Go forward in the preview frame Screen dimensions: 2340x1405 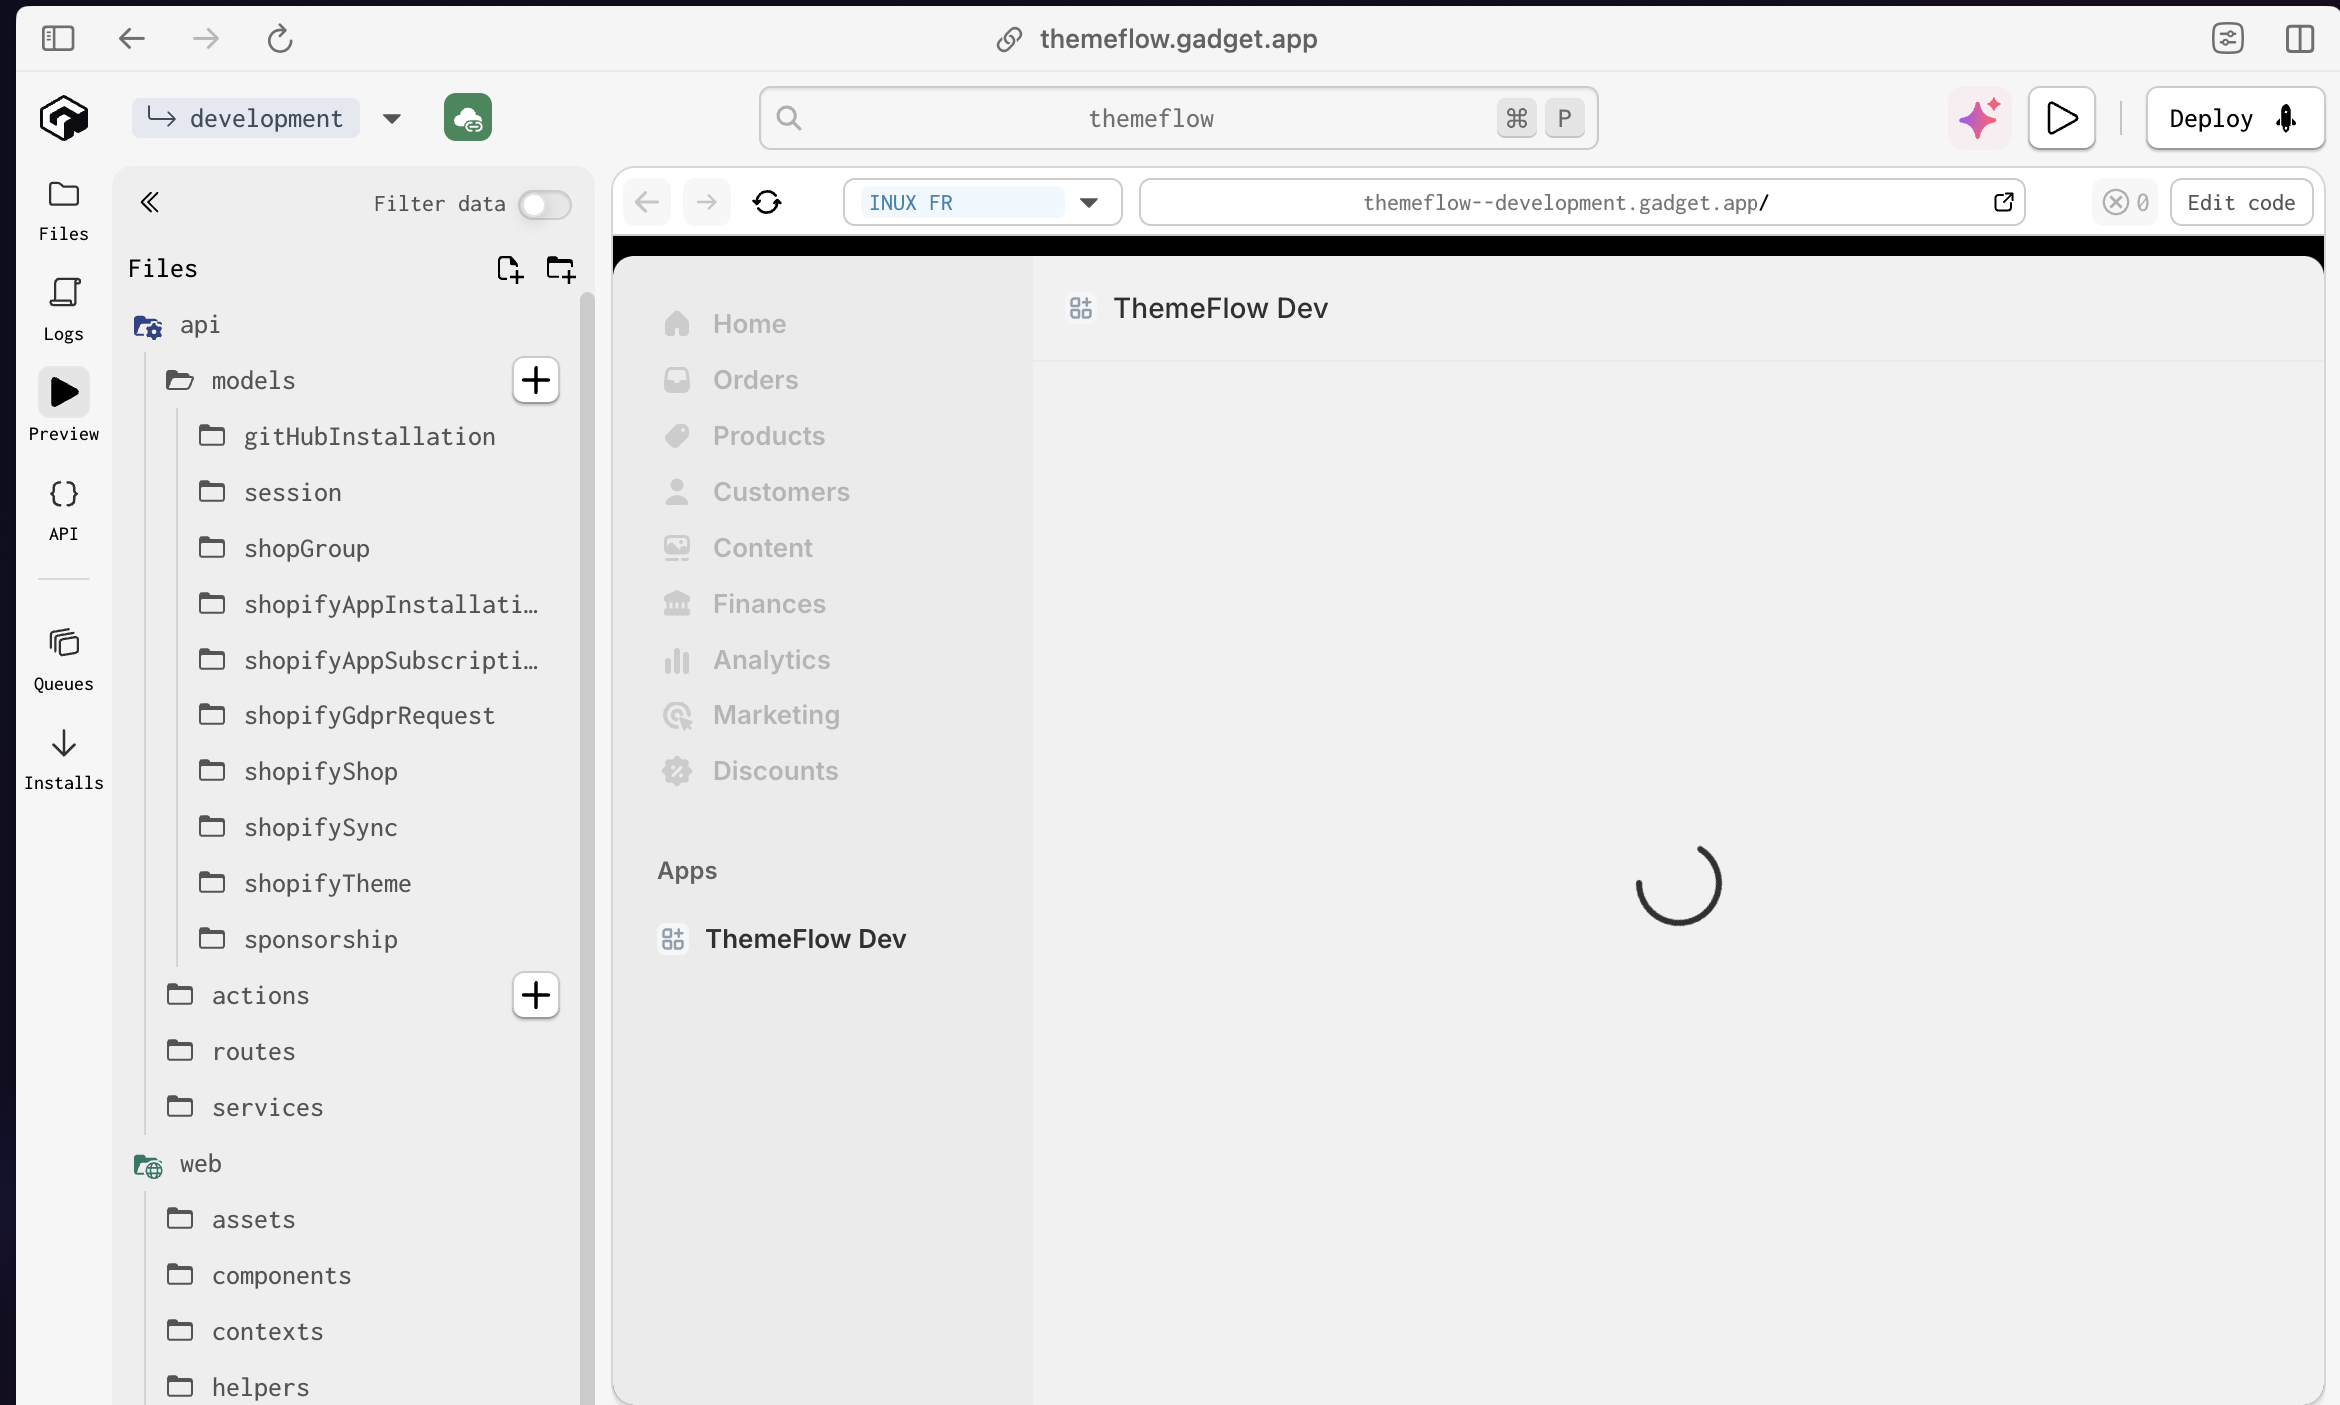pyautogui.click(x=707, y=203)
